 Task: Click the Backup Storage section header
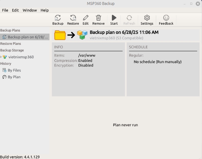pyautogui.click(x=12, y=50)
